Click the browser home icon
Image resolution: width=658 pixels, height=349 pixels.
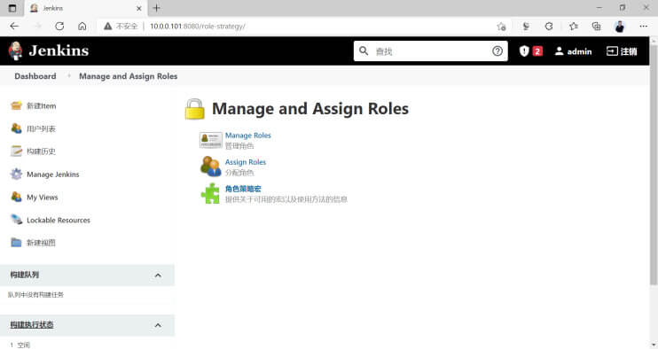coord(82,26)
